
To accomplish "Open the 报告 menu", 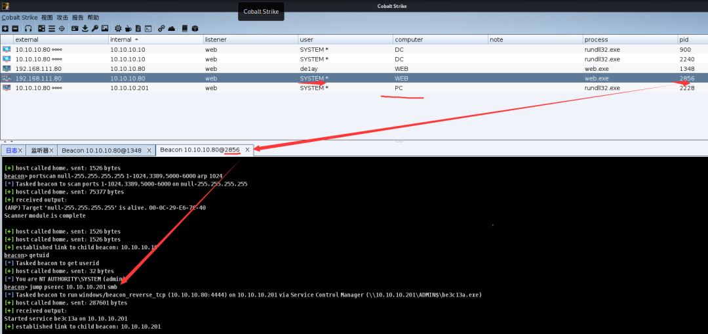I will (77, 18).
